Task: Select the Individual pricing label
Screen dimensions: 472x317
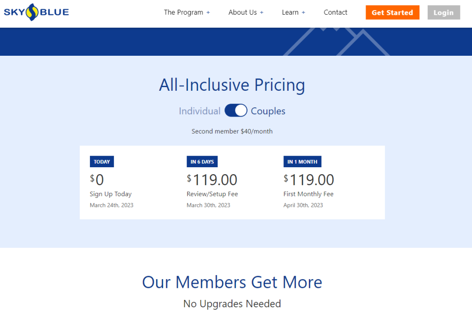Action: tap(200, 111)
